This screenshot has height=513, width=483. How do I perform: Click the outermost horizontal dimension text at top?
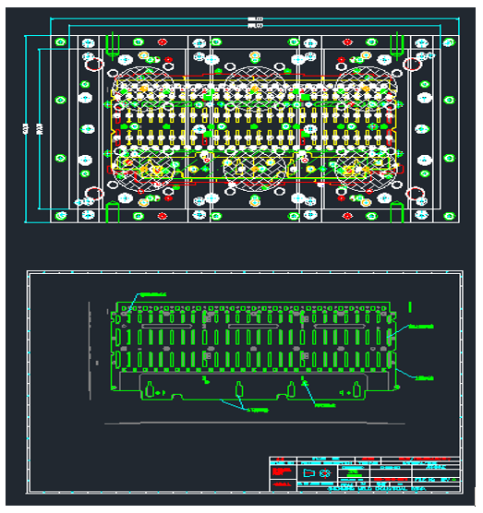pyautogui.click(x=256, y=19)
